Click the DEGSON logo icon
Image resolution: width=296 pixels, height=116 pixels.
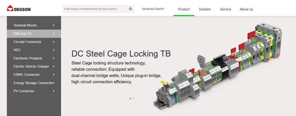10,8
